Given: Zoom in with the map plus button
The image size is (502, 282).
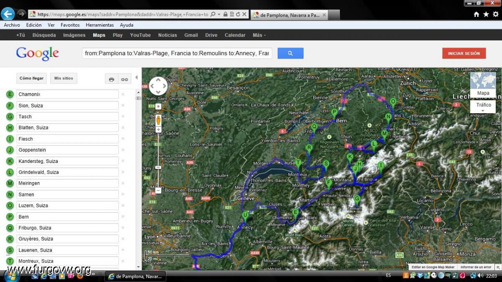Looking at the screenshot, I should 159,130.
